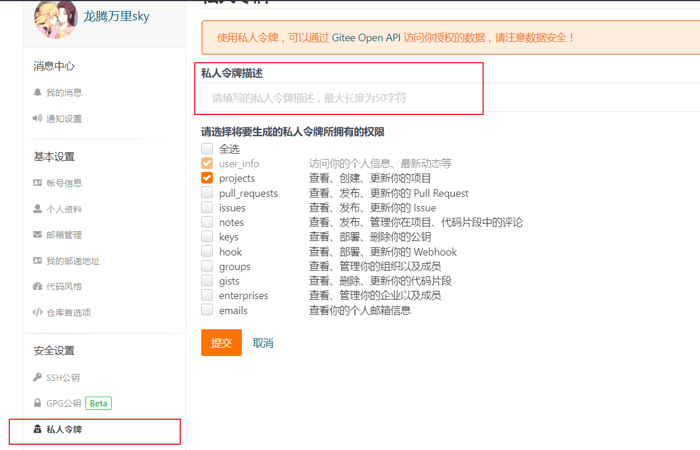Click the 私人令牌描述 field label

[231, 73]
